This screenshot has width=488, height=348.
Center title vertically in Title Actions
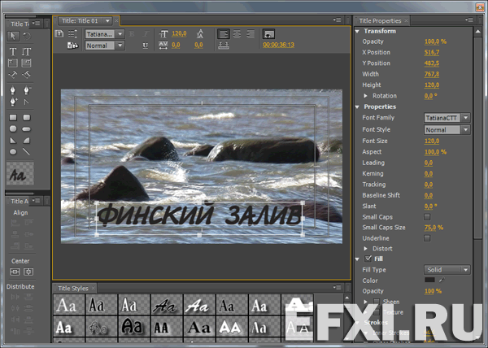(28, 272)
